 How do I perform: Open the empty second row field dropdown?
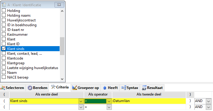click(x=81, y=107)
